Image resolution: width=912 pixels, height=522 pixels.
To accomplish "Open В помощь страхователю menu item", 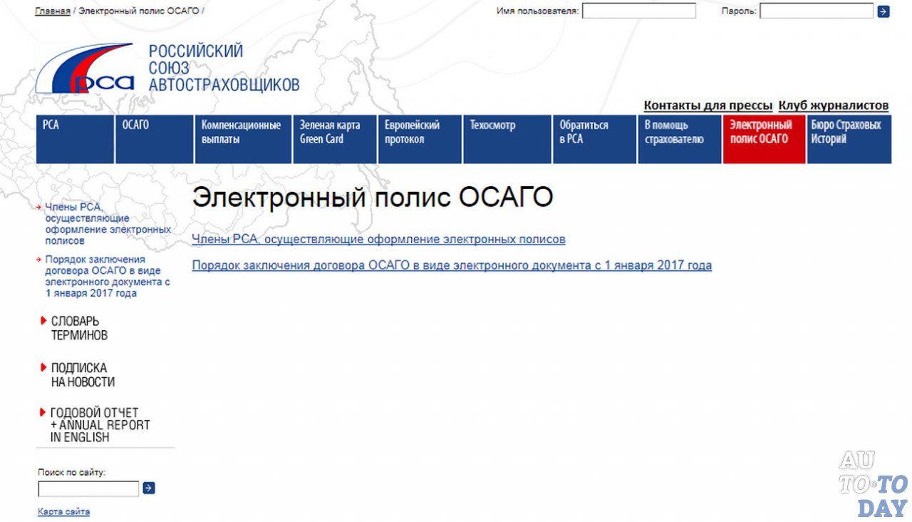I will (x=680, y=140).
